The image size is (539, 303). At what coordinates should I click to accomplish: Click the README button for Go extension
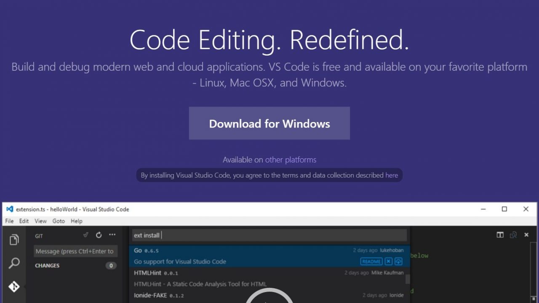(371, 261)
